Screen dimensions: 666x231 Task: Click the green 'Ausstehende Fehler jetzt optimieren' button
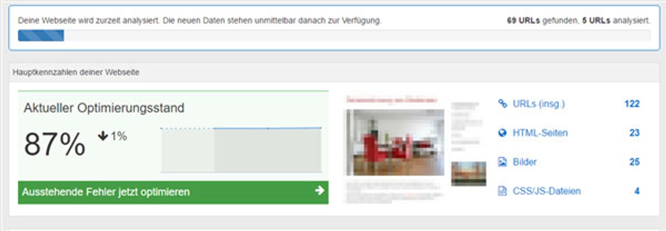173,192
